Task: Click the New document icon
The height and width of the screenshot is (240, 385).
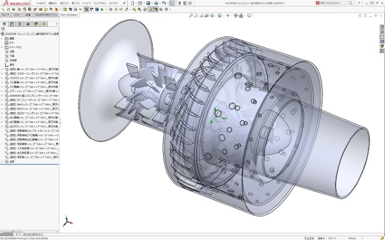Action: pyautogui.click(x=133, y=3)
